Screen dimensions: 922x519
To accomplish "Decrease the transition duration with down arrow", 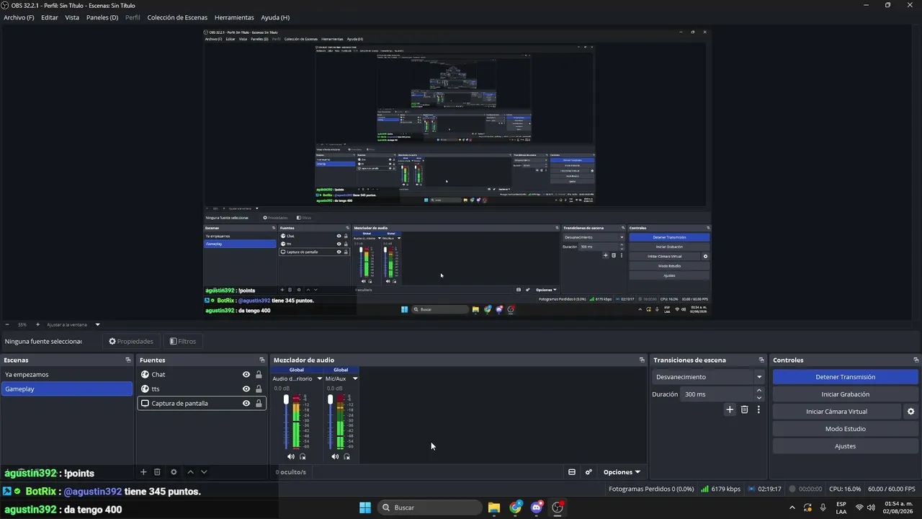I will coord(758,398).
